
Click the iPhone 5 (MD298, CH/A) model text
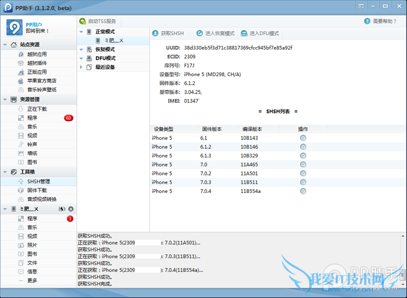212,74
